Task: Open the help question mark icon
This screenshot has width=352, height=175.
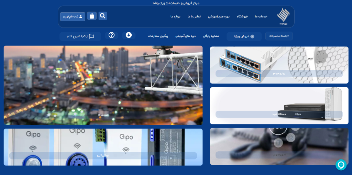Action: 111,35
